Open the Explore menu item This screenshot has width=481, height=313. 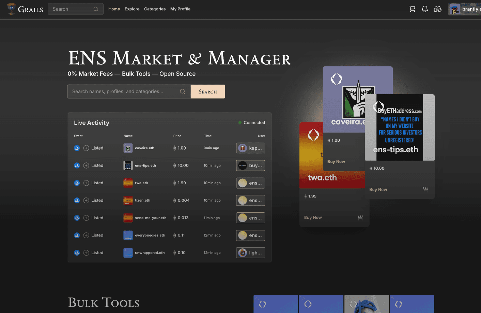132,9
